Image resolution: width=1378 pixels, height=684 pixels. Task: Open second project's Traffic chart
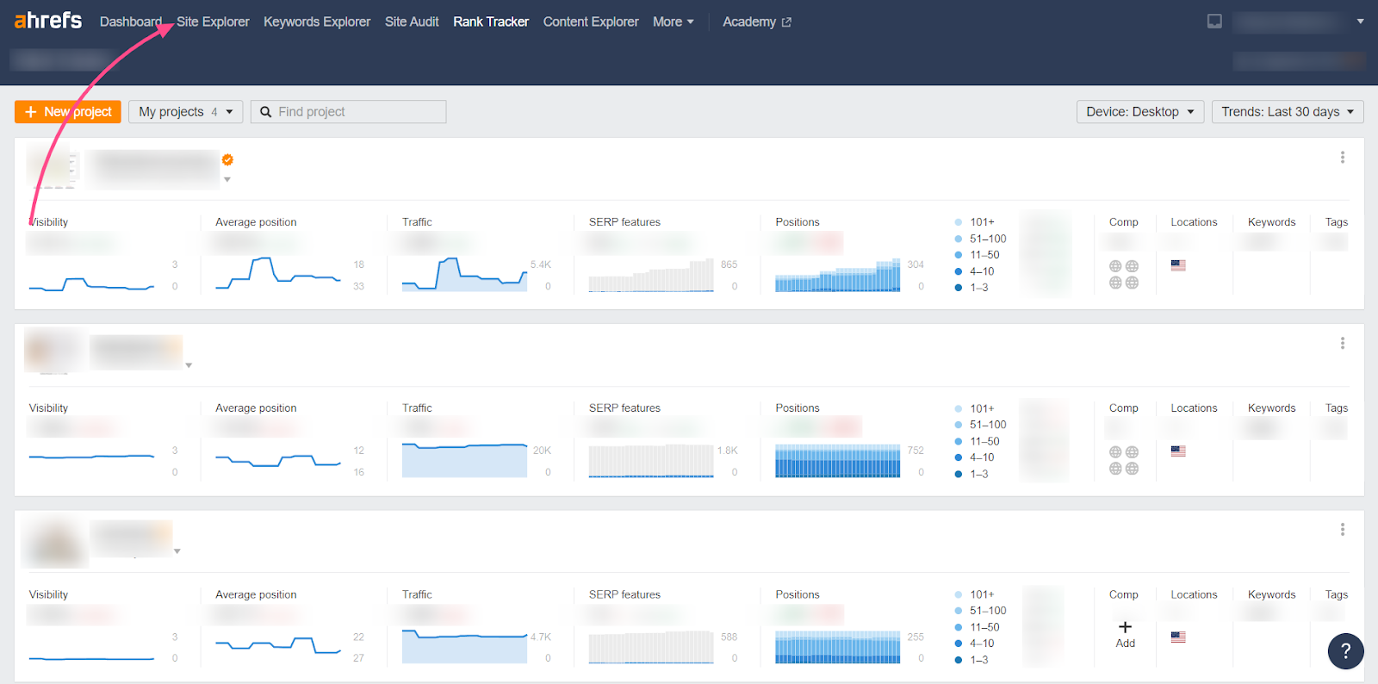click(464, 460)
